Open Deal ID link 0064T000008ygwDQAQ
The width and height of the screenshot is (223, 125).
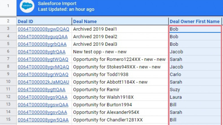coord(43,29)
